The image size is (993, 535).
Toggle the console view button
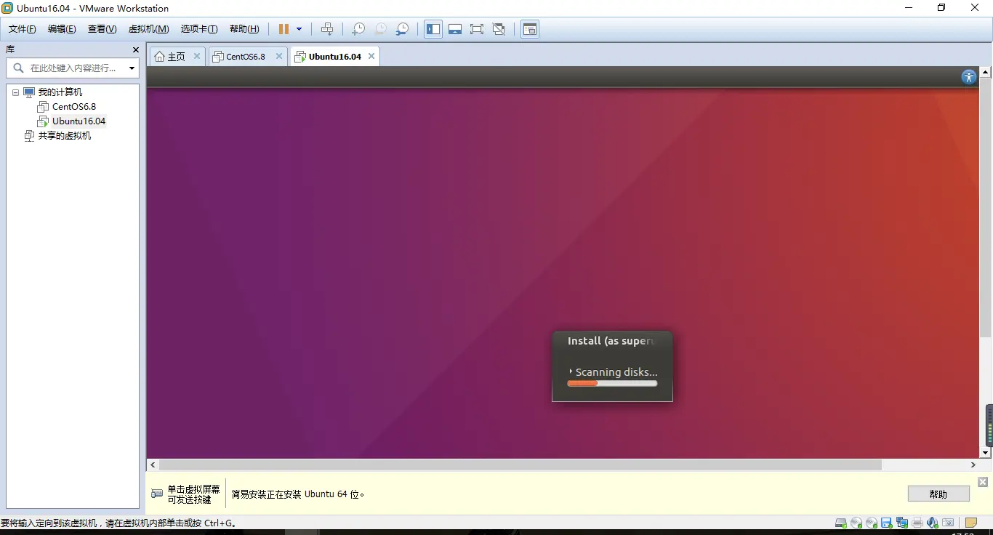point(530,29)
